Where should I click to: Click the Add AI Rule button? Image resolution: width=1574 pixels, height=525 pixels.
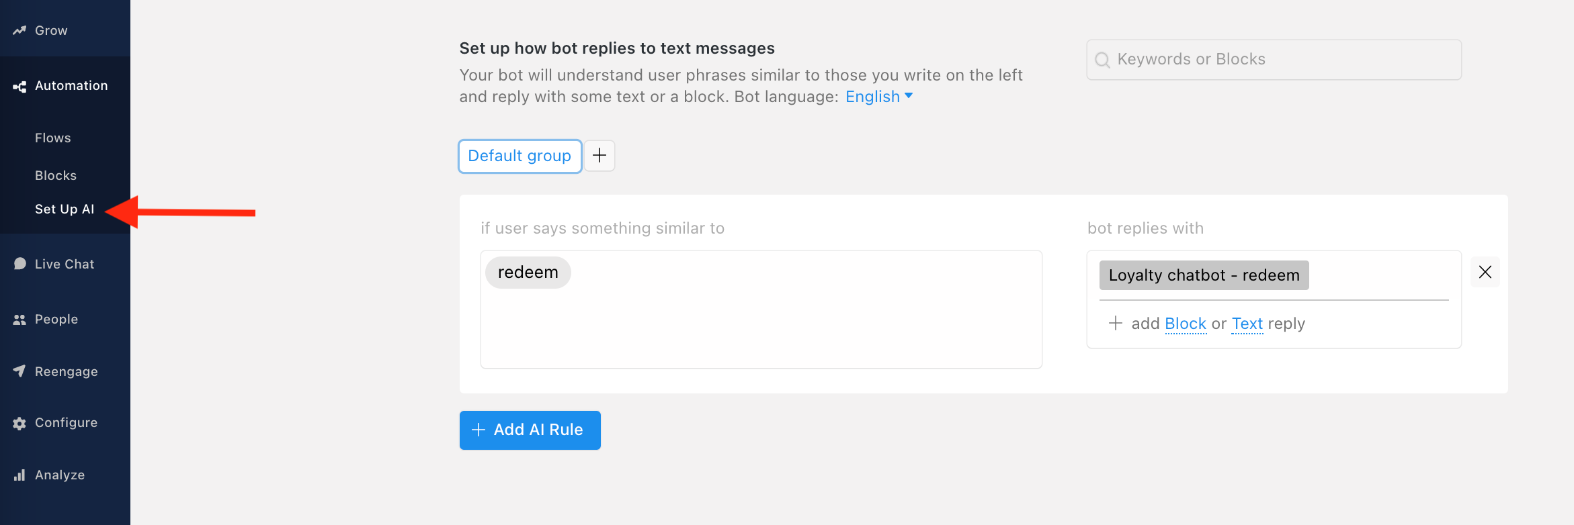coord(530,430)
